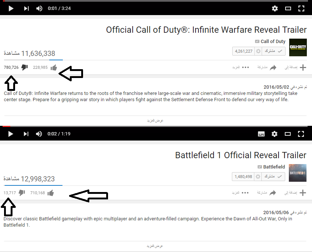
Task: Enter fullscreen on Battlefield player
Action: (x=301, y=134)
